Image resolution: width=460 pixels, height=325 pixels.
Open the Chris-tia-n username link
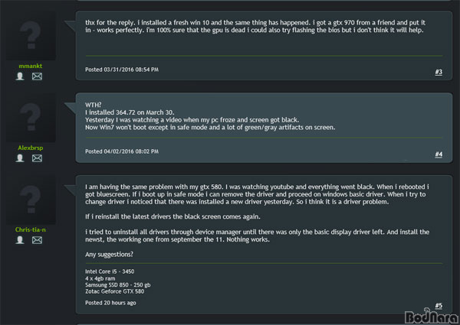[x=31, y=229]
